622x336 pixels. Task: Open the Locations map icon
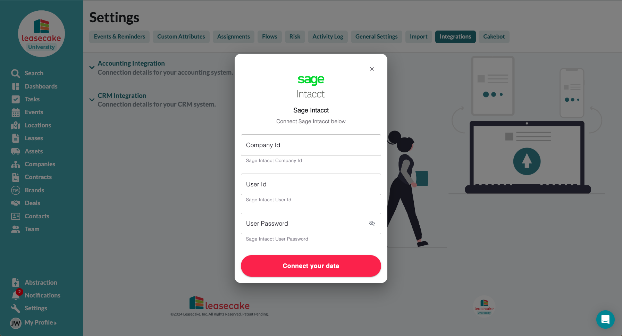(16, 125)
